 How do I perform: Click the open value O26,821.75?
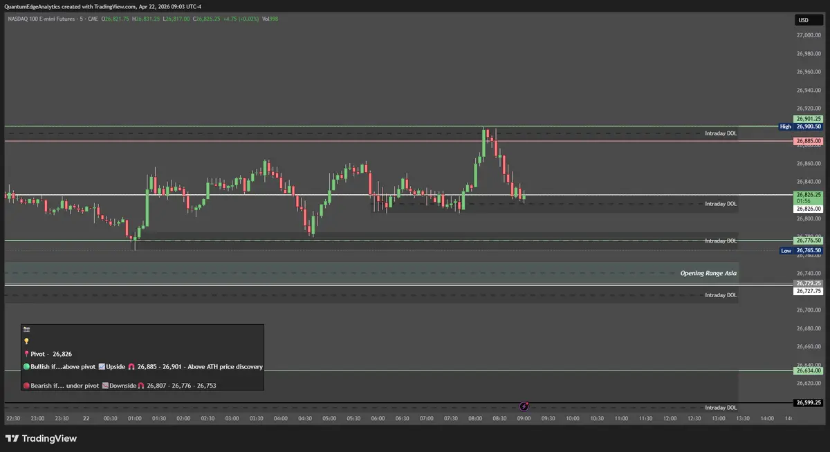point(115,19)
